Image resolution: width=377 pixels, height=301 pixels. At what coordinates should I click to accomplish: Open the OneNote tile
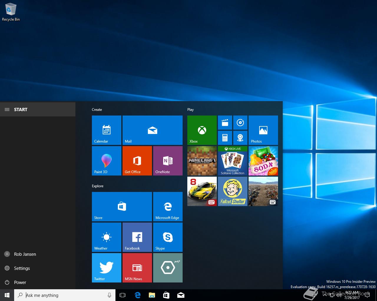tap(168, 161)
